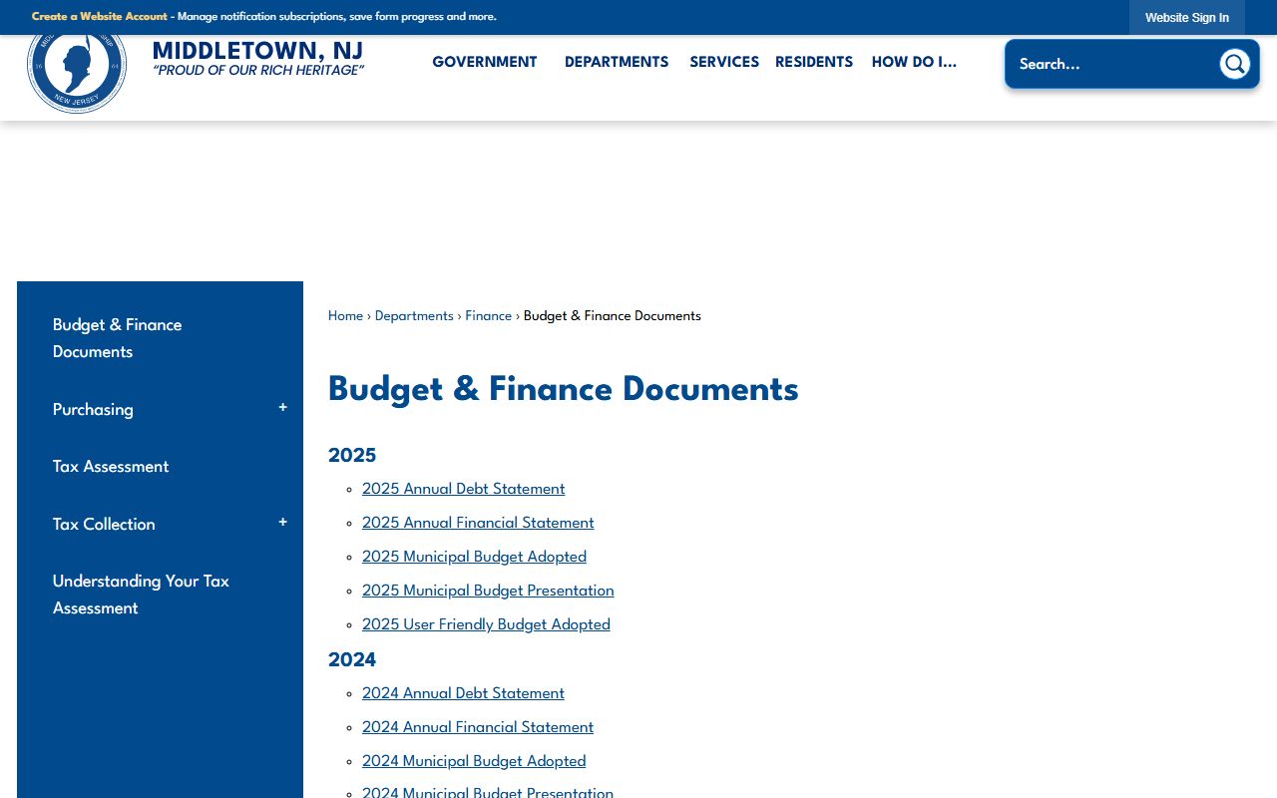This screenshot has height=798, width=1277.
Task: Click the Middletown, NJ site title
Action: 257,51
